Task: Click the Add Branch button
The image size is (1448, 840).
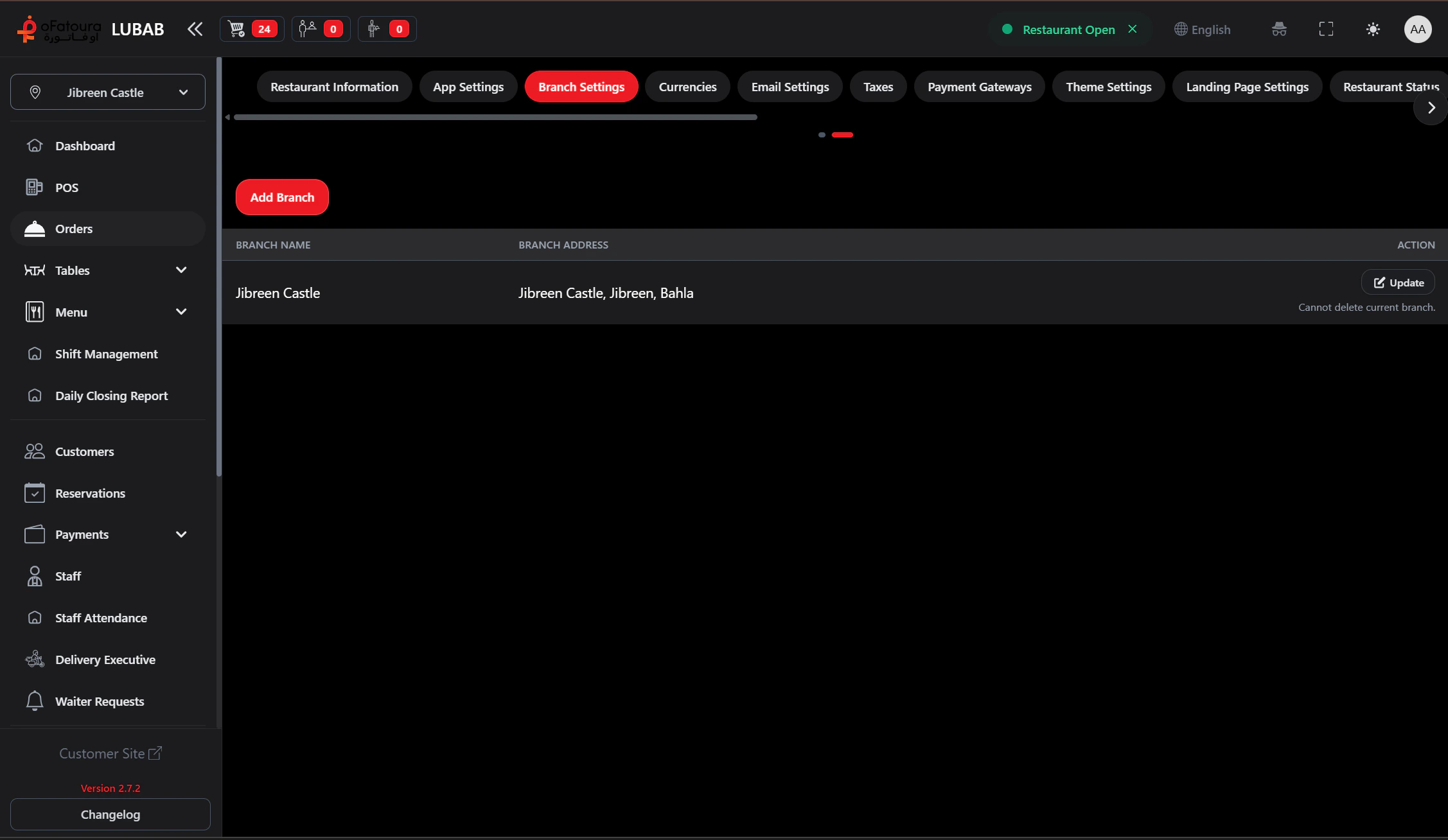Action: pos(282,197)
